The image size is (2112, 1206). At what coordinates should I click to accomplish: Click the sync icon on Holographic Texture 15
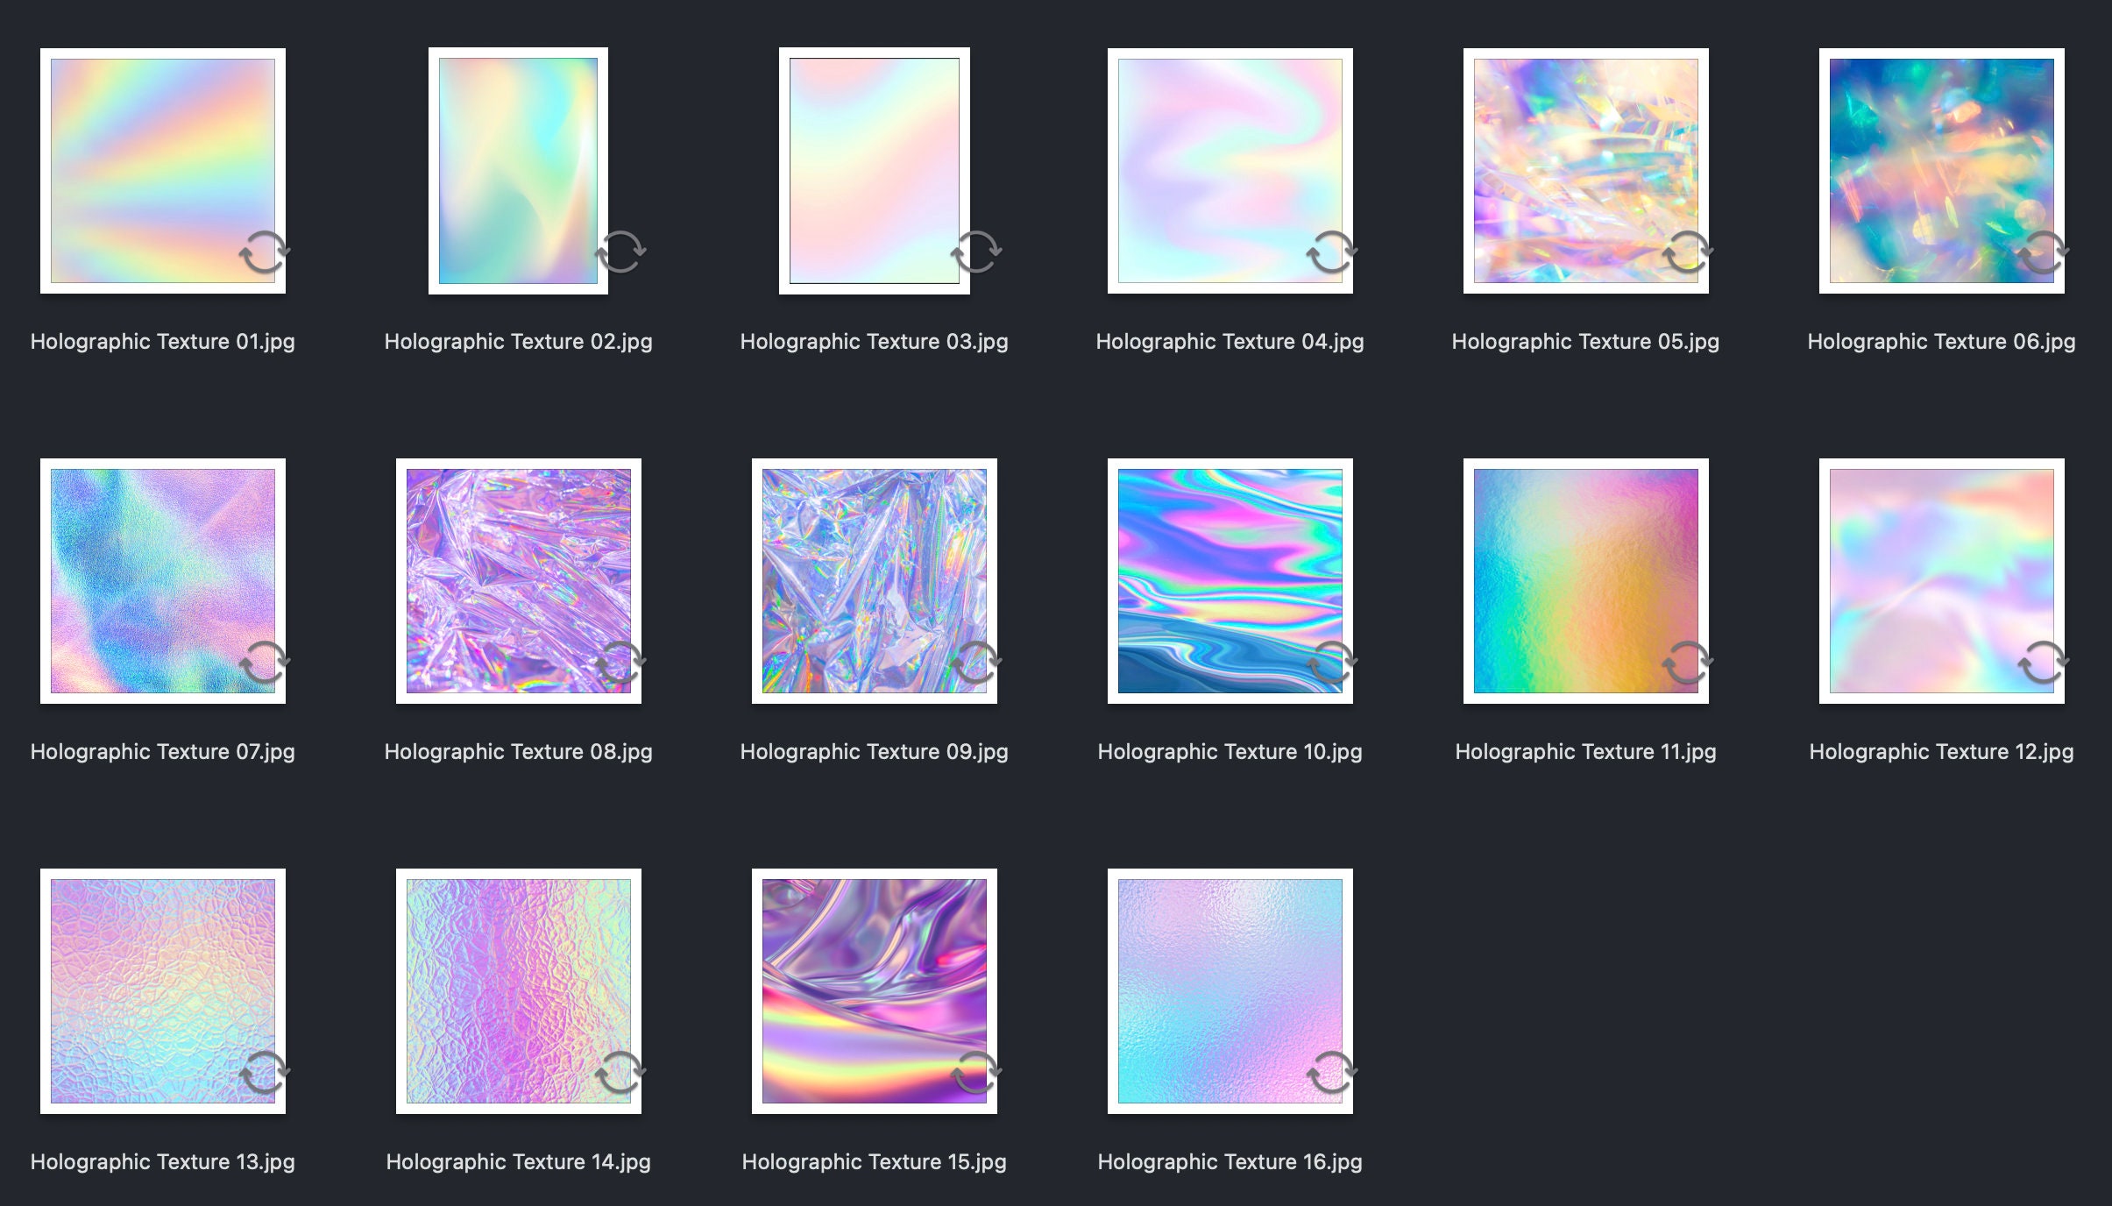click(x=976, y=1073)
